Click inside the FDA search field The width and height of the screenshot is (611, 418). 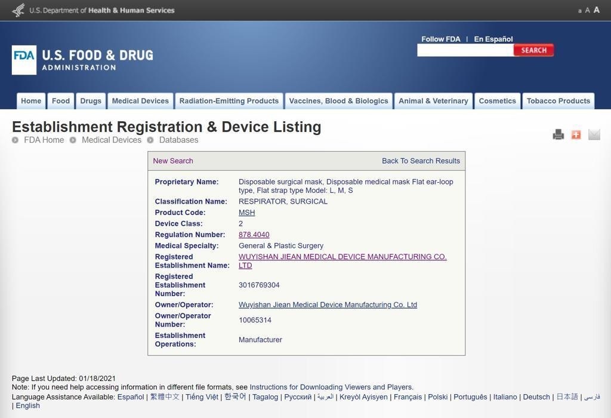[465, 51]
